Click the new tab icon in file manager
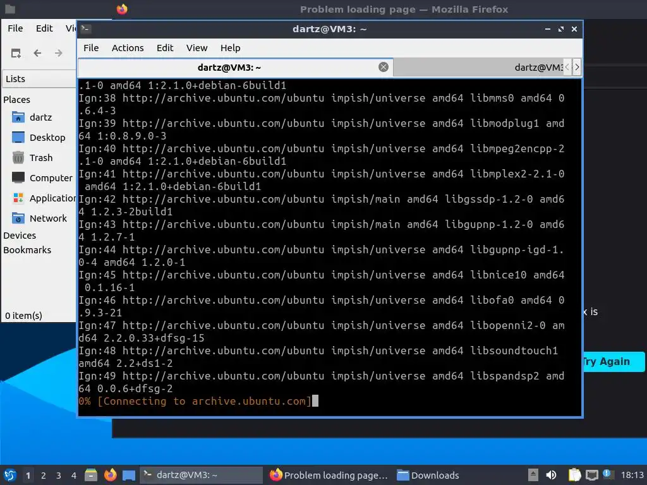The width and height of the screenshot is (647, 485). pos(16,53)
